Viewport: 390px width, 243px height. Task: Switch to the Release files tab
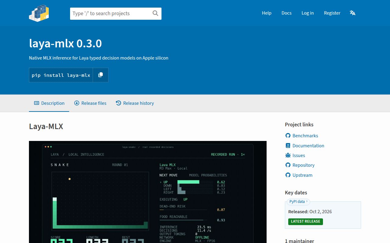(x=90, y=103)
